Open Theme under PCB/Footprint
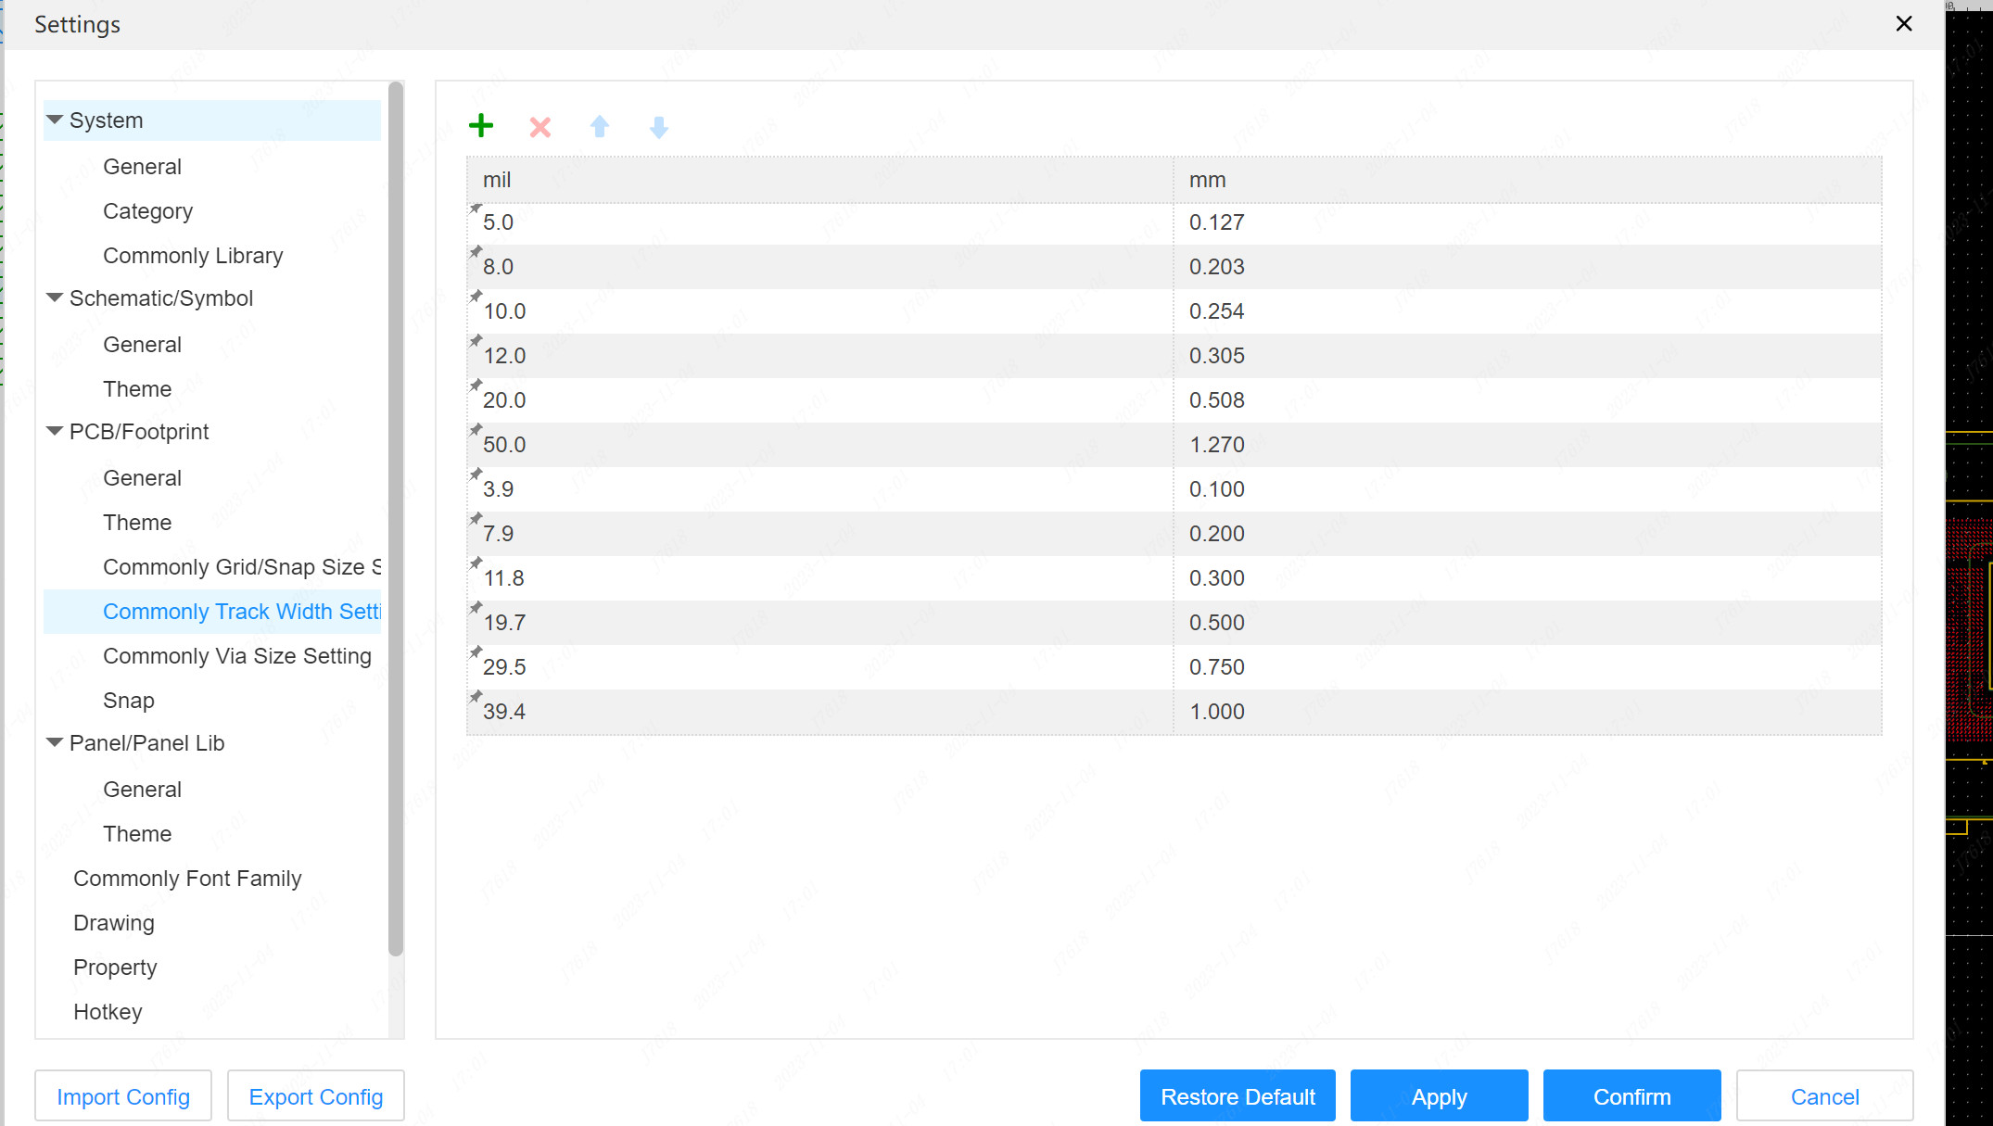1993x1126 pixels. pos(137,523)
